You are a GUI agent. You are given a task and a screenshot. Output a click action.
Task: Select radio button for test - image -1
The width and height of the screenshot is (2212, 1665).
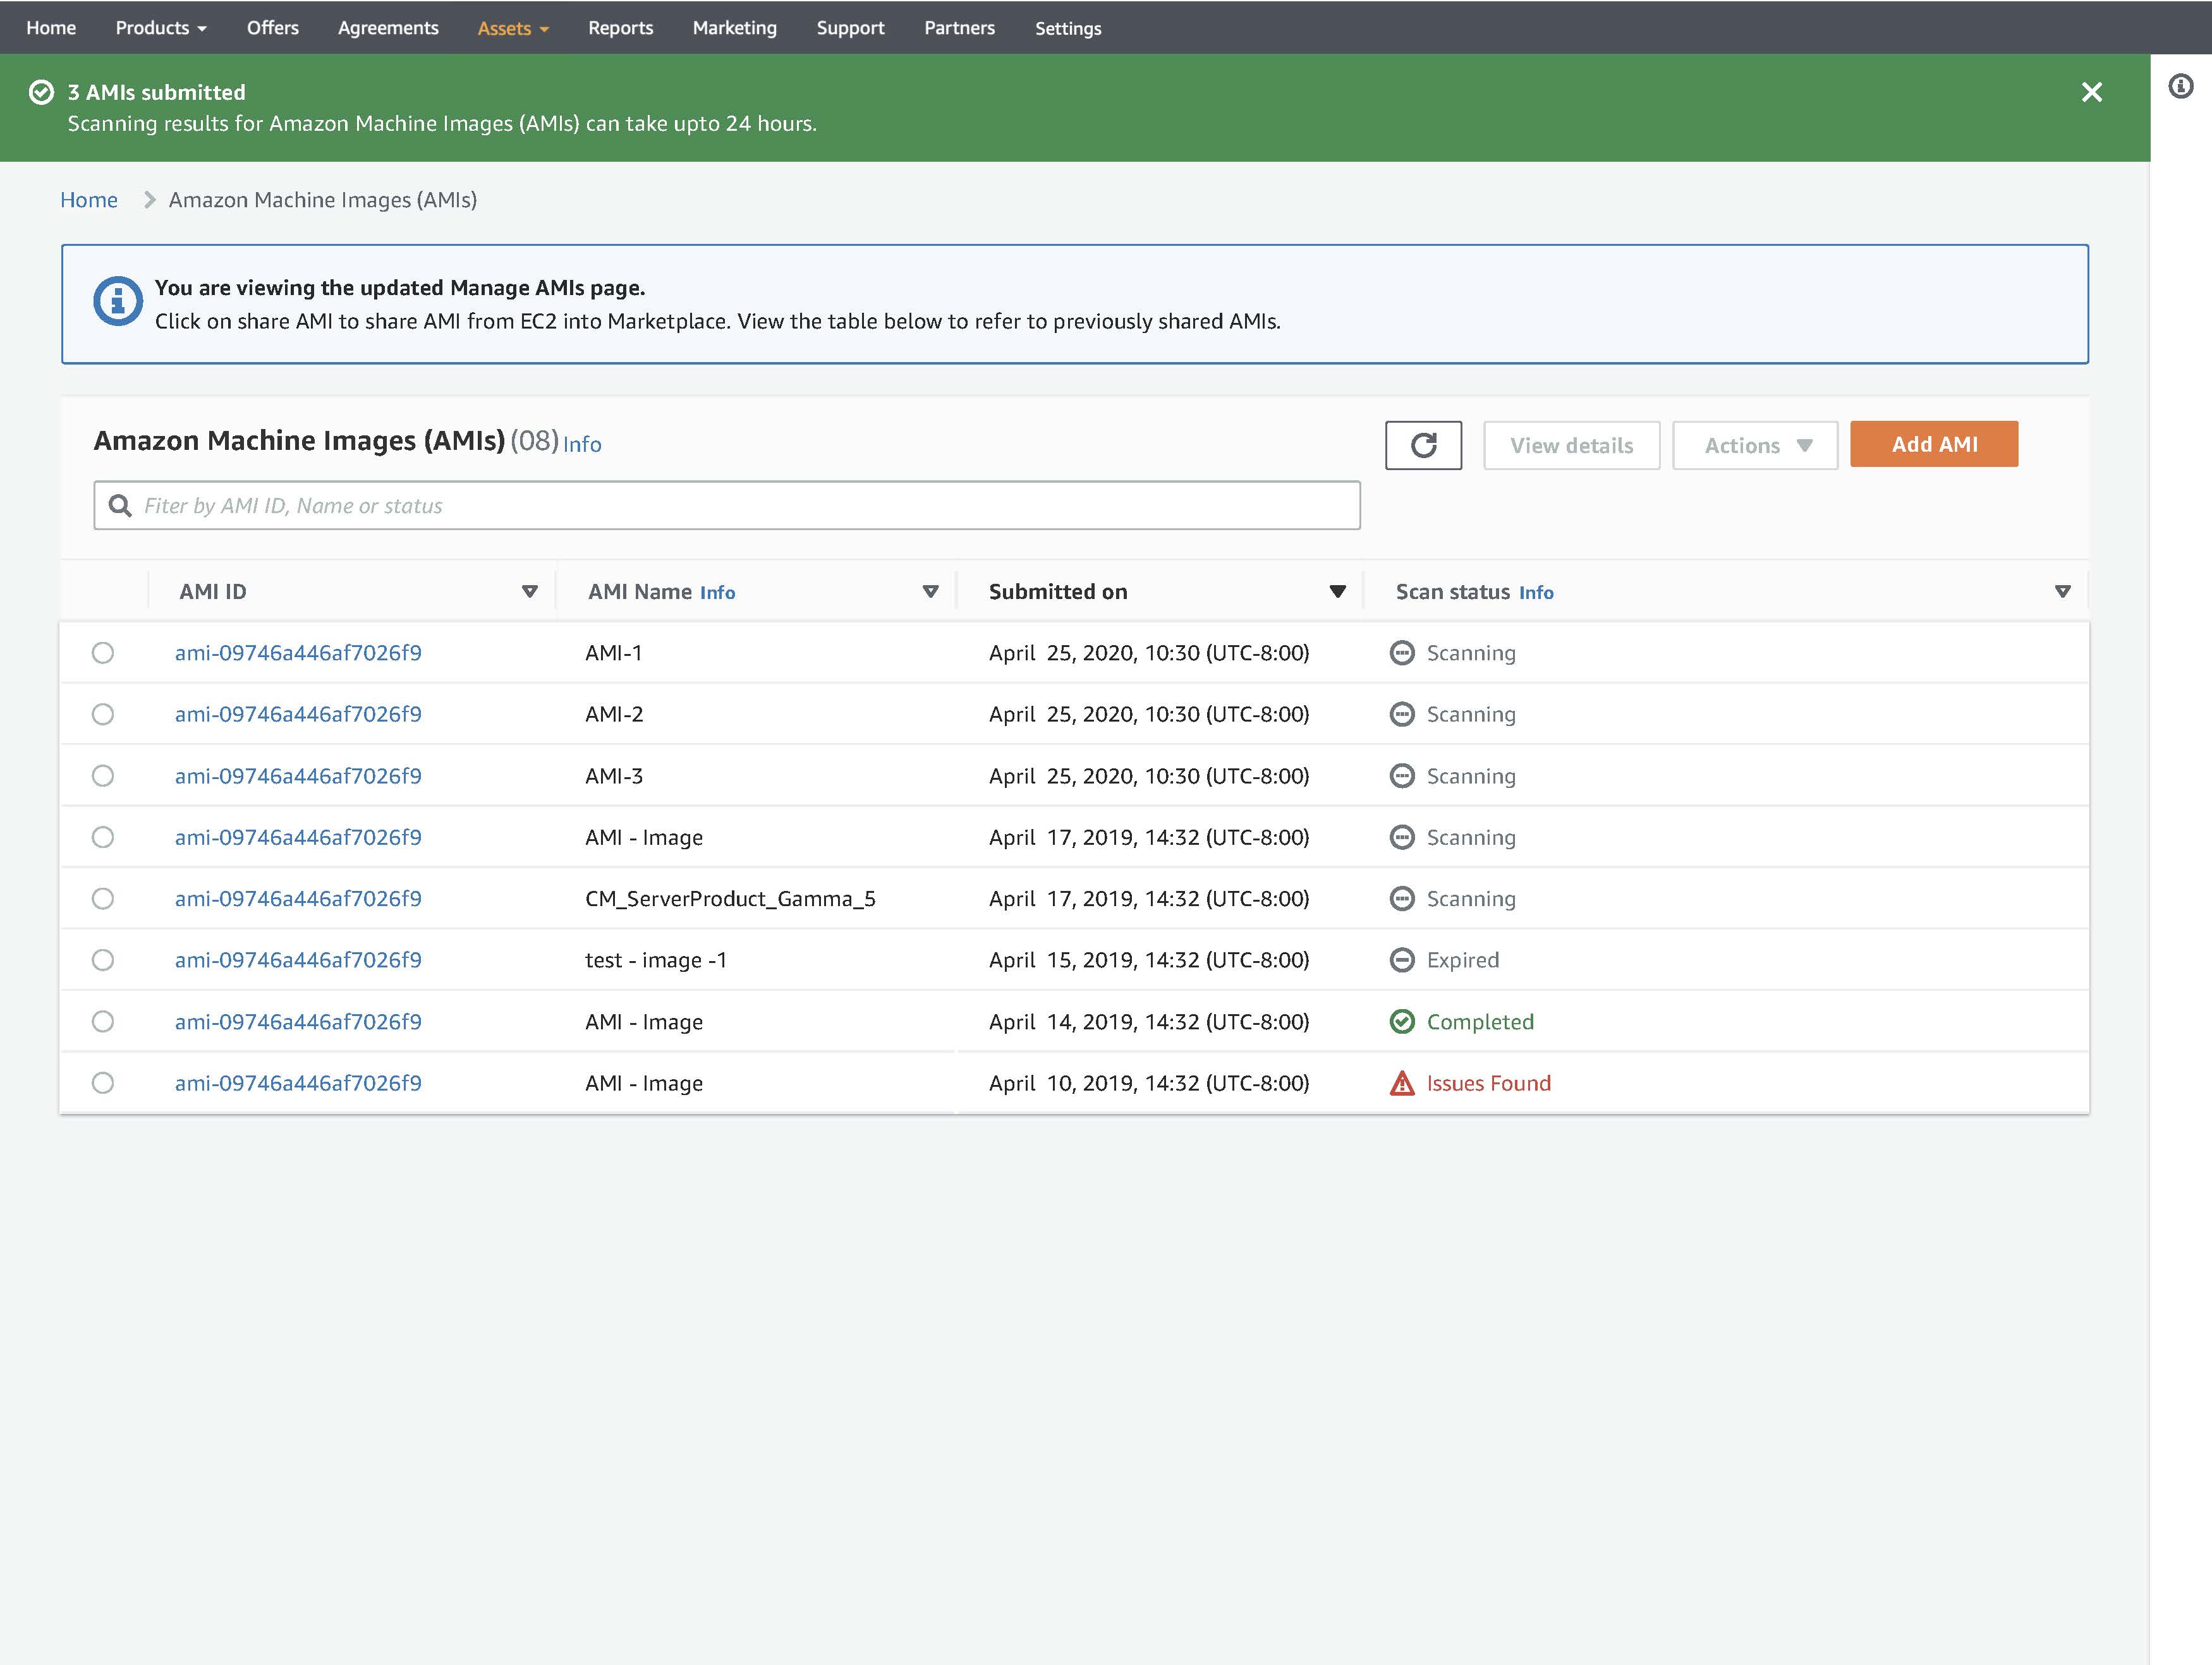click(103, 960)
